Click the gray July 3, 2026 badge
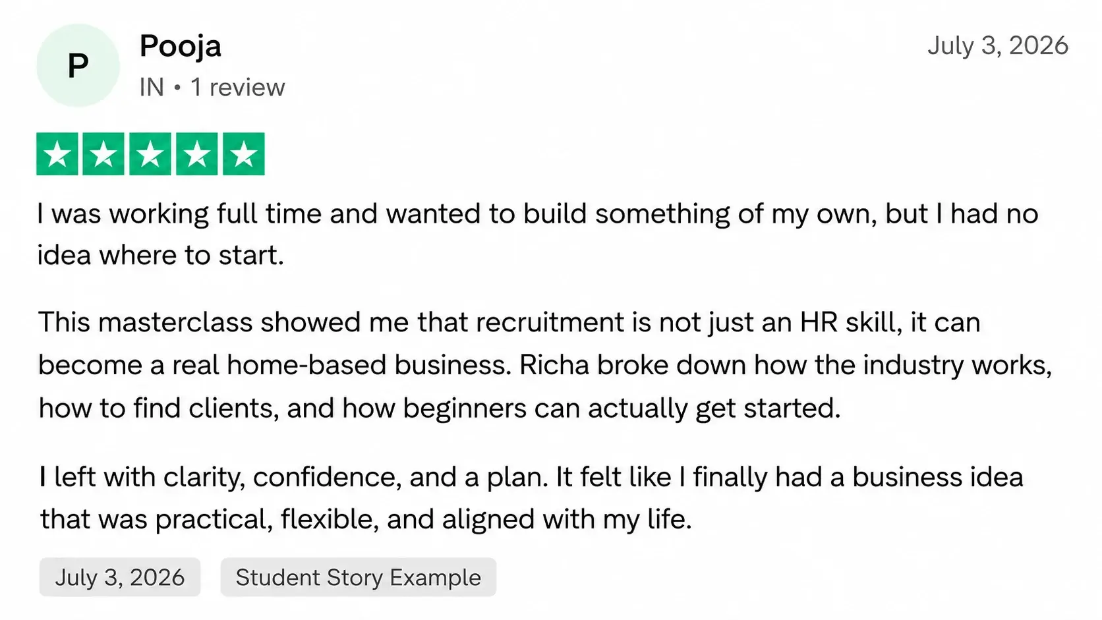Screen dimensions: 1102x620 click(120, 577)
